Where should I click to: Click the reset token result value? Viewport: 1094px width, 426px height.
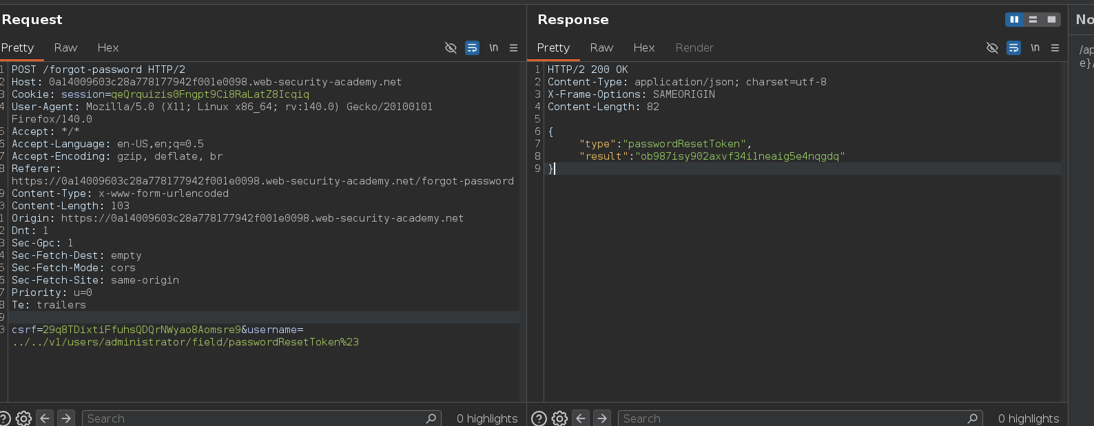pos(740,156)
